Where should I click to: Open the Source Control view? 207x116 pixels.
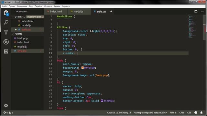(6, 32)
